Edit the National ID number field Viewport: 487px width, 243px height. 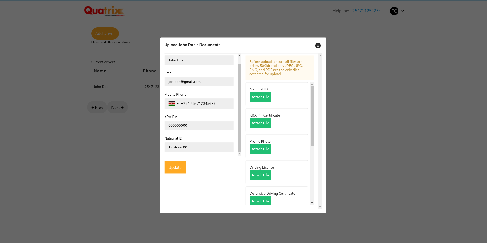coord(199,147)
